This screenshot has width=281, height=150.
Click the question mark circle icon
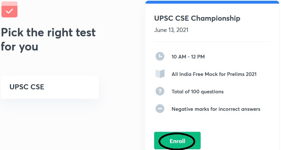coord(160,91)
